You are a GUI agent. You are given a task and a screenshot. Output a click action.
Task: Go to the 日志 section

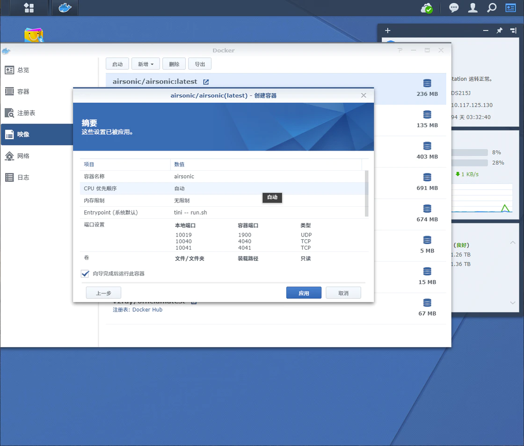point(23,178)
